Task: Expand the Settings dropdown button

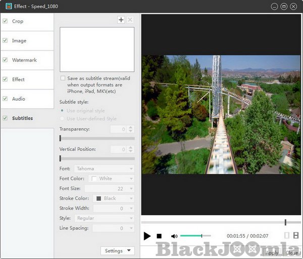Action: click(x=117, y=251)
